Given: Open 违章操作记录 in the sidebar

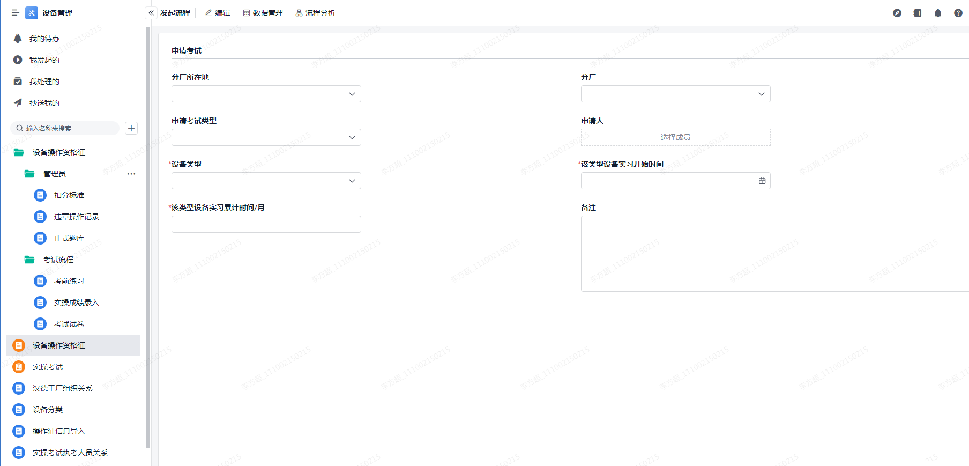Looking at the screenshot, I should [76, 217].
